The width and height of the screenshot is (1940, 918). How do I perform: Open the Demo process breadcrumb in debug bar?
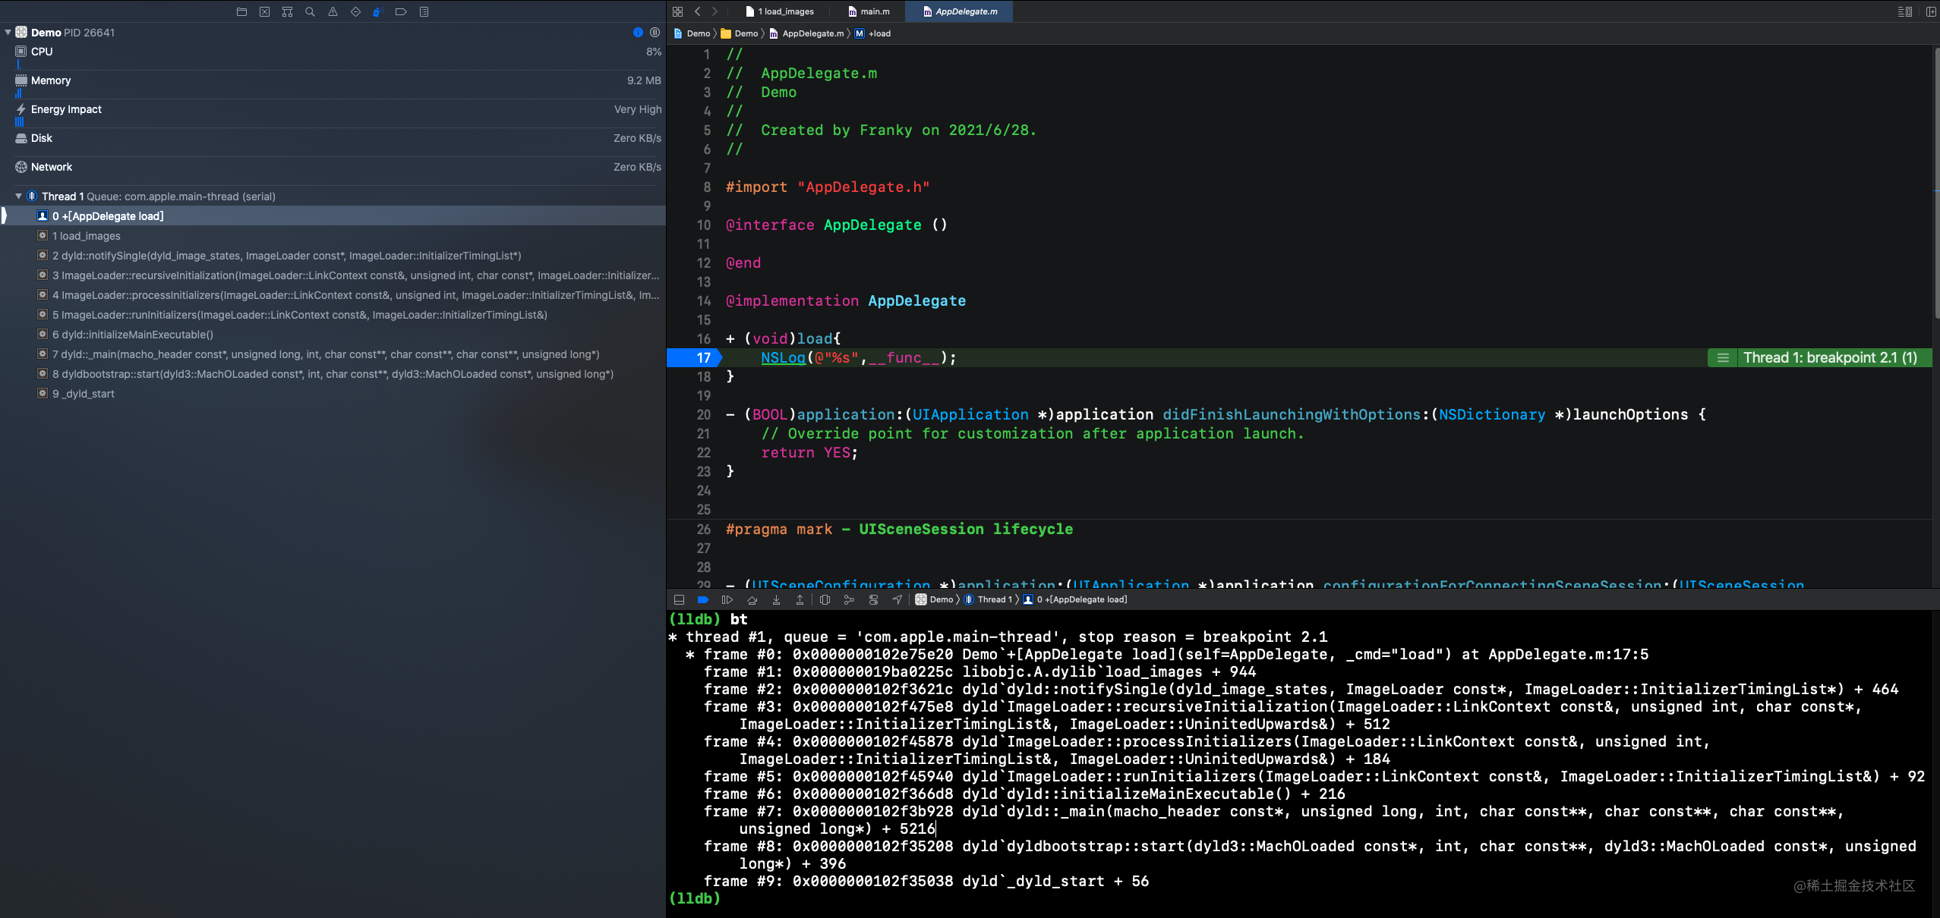pos(934,599)
